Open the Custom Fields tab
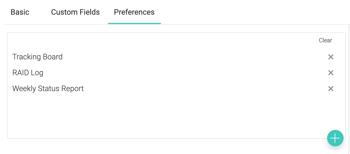The height and width of the screenshot is (154, 350). pyautogui.click(x=75, y=12)
